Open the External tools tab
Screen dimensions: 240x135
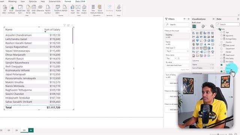click(55, 1)
